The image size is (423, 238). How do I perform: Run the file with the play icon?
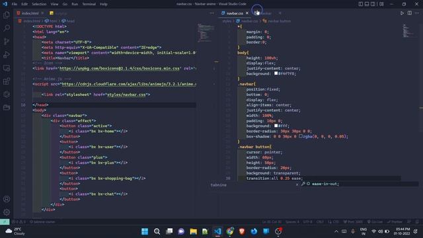402,13
